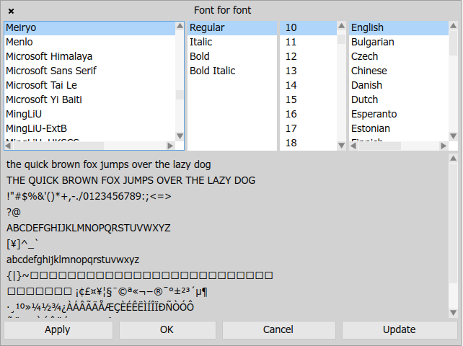Select Czech language
This screenshot has height=346, width=463.
(x=399, y=56)
